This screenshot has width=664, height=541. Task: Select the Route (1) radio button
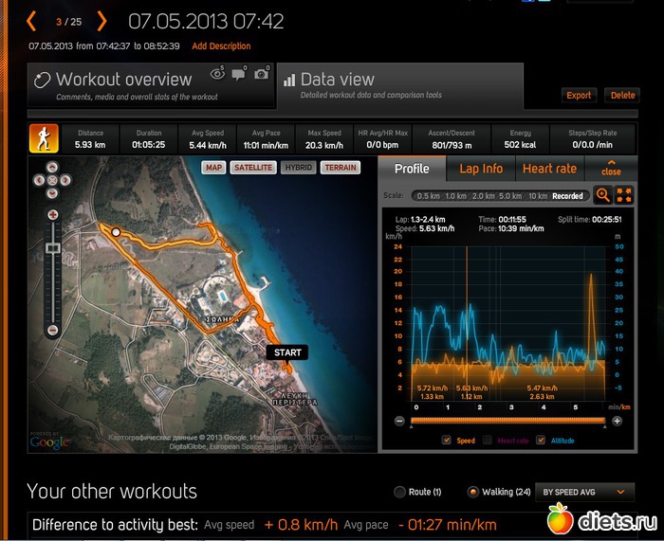coord(399,492)
